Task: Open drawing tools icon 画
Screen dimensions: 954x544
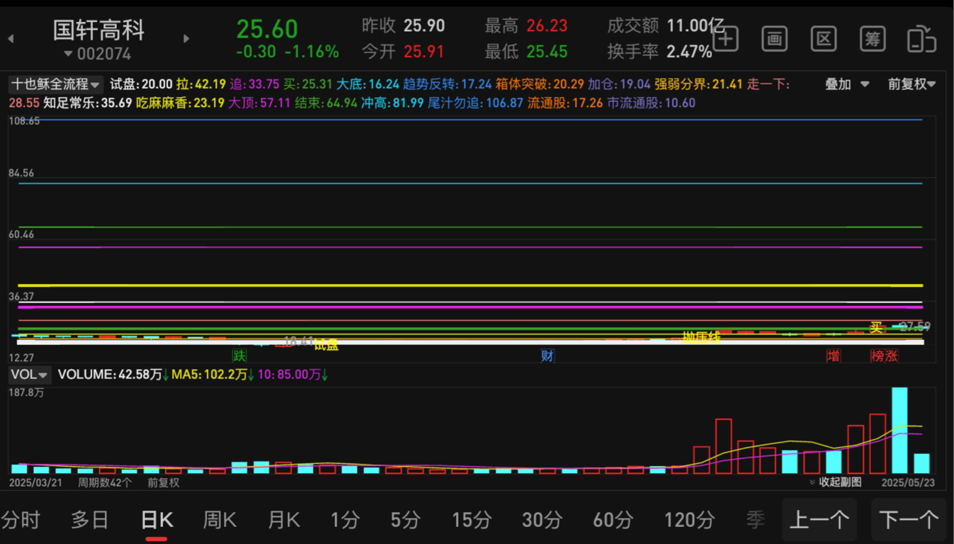Action: click(x=775, y=39)
